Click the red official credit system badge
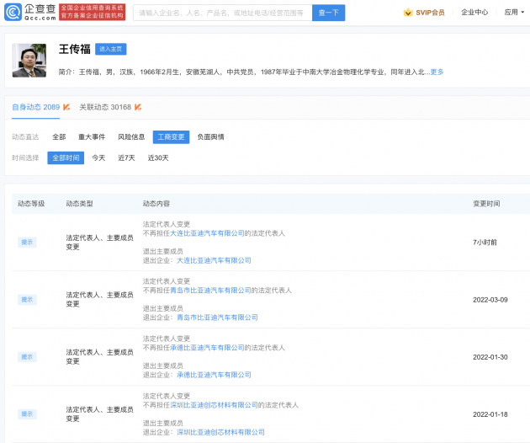530x443 pixels. click(92, 12)
